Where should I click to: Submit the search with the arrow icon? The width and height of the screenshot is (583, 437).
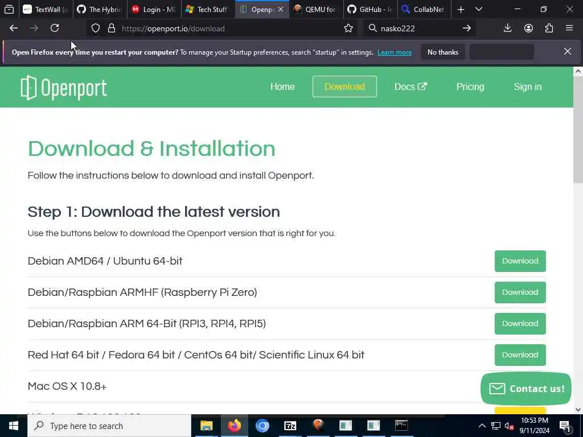[467, 28]
